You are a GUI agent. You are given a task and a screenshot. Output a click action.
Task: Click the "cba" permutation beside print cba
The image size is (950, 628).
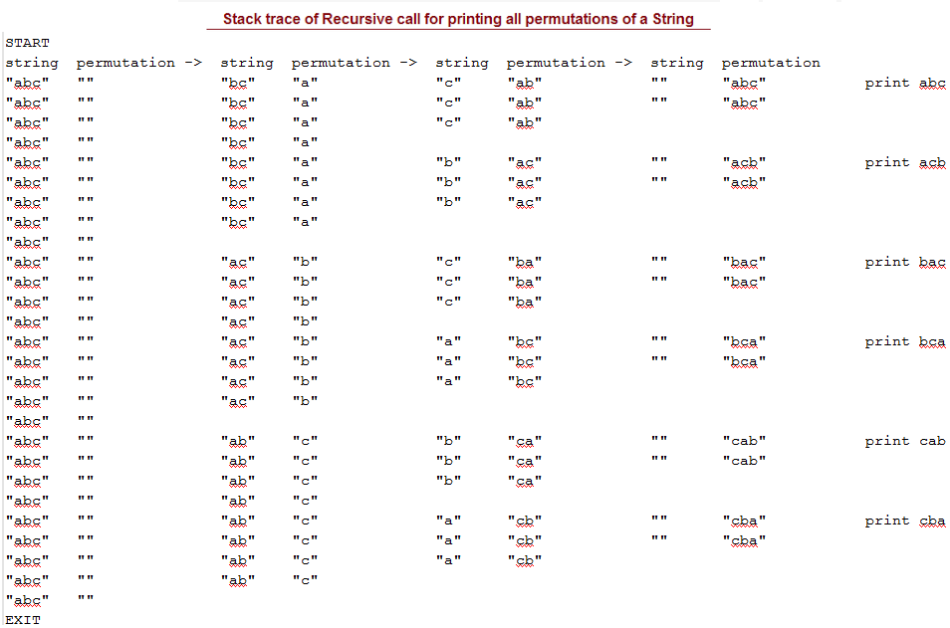[744, 521]
